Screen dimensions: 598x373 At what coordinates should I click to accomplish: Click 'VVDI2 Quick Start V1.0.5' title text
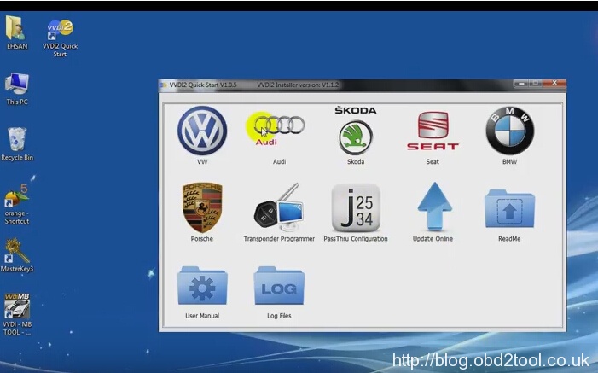(203, 85)
